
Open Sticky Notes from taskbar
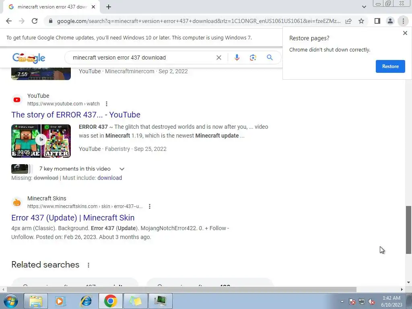pyautogui.click(x=136, y=301)
